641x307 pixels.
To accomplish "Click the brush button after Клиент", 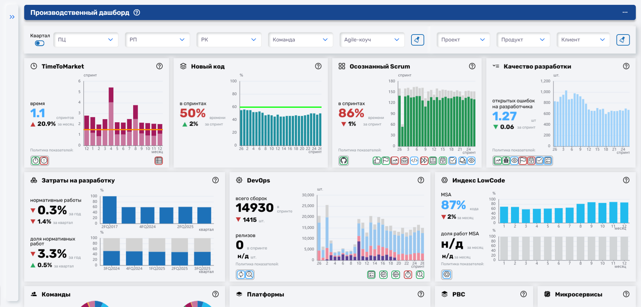I will (x=623, y=40).
